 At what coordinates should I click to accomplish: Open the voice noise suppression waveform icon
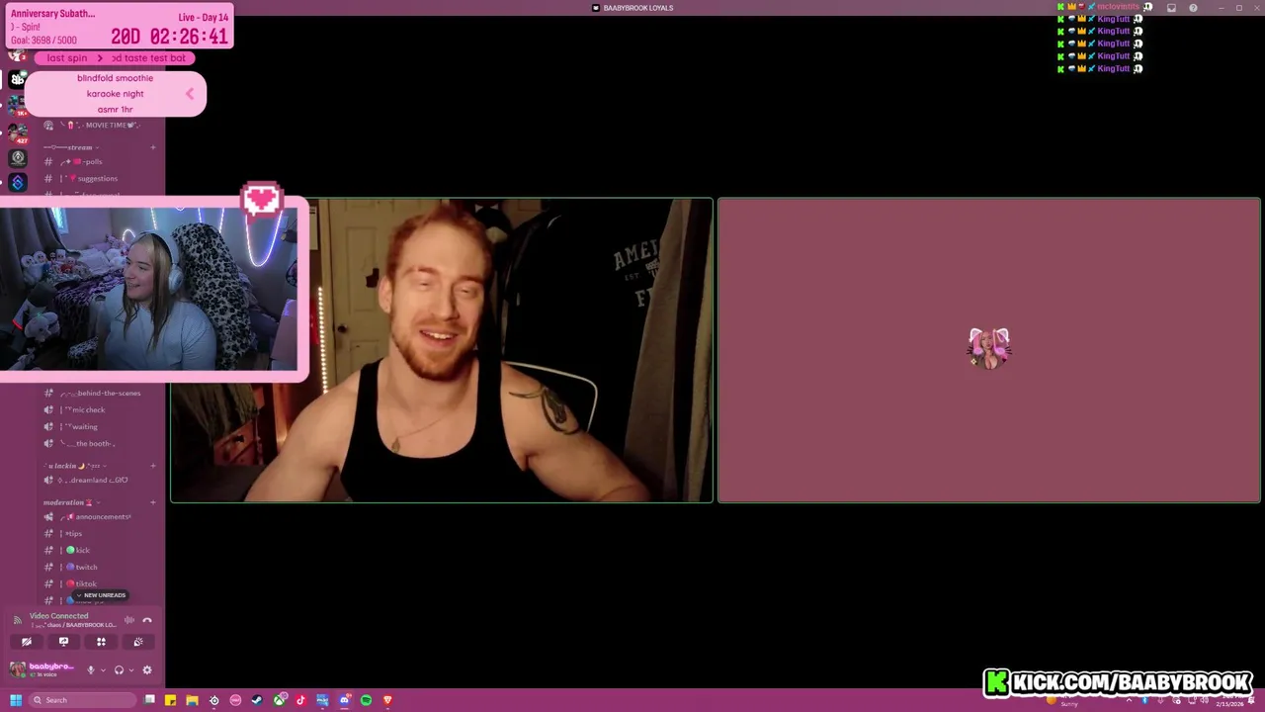128,620
